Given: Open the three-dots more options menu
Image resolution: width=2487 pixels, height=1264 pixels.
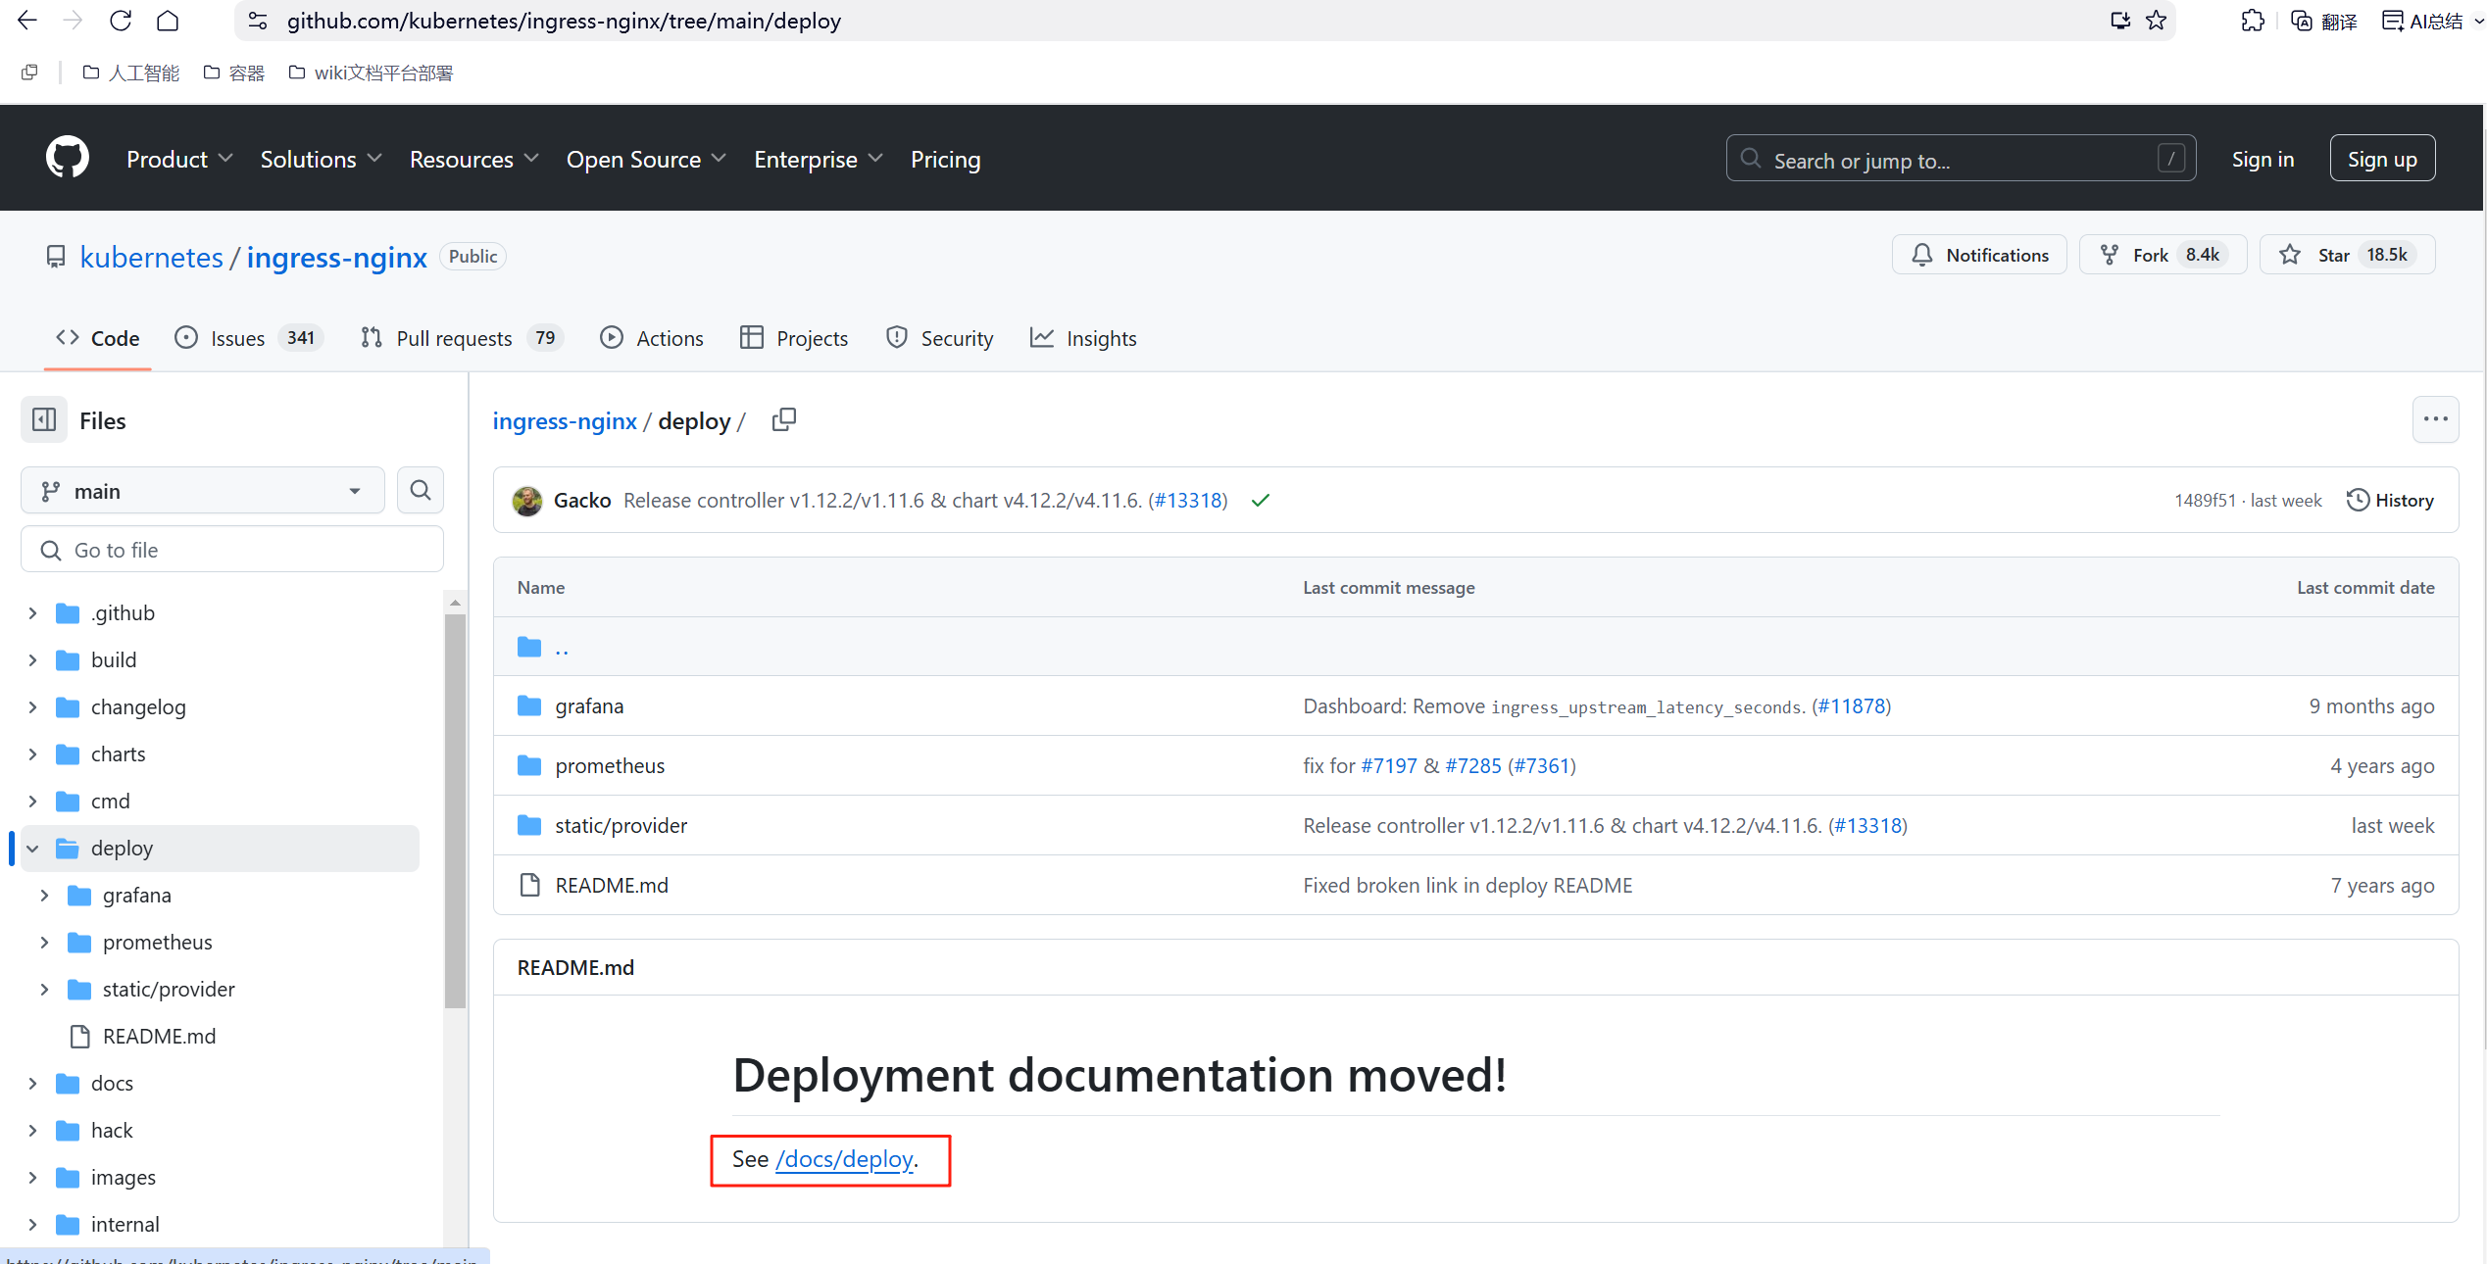Looking at the screenshot, I should 2435,420.
